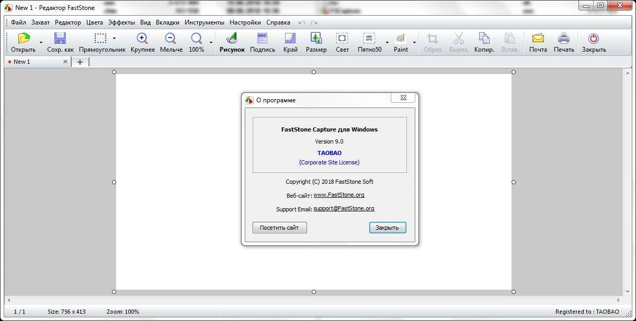Print with the Печать icon

pyautogui.click(x=564, y=39)
